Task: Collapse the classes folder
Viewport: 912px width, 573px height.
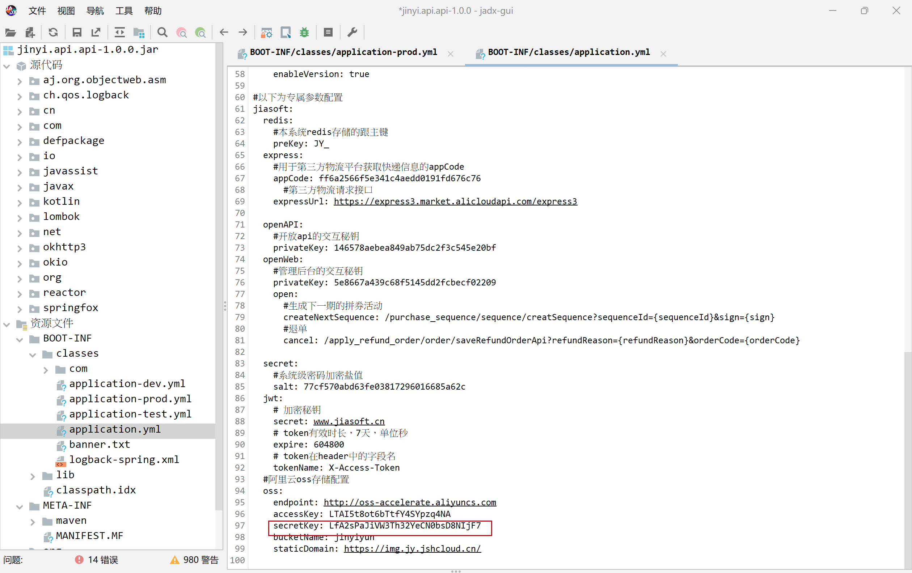Action: [x=33, y=355]
